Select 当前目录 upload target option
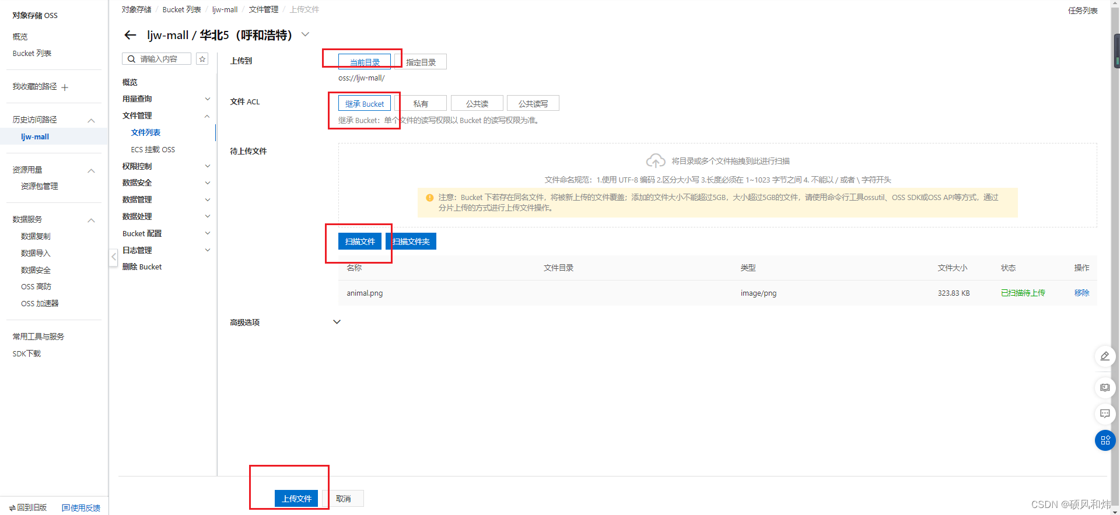The width and height of the screenshot is (1120, 515). 365,62
